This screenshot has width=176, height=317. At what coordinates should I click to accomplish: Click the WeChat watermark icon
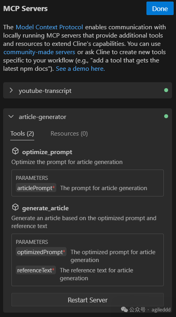click(x=124, y=309)
